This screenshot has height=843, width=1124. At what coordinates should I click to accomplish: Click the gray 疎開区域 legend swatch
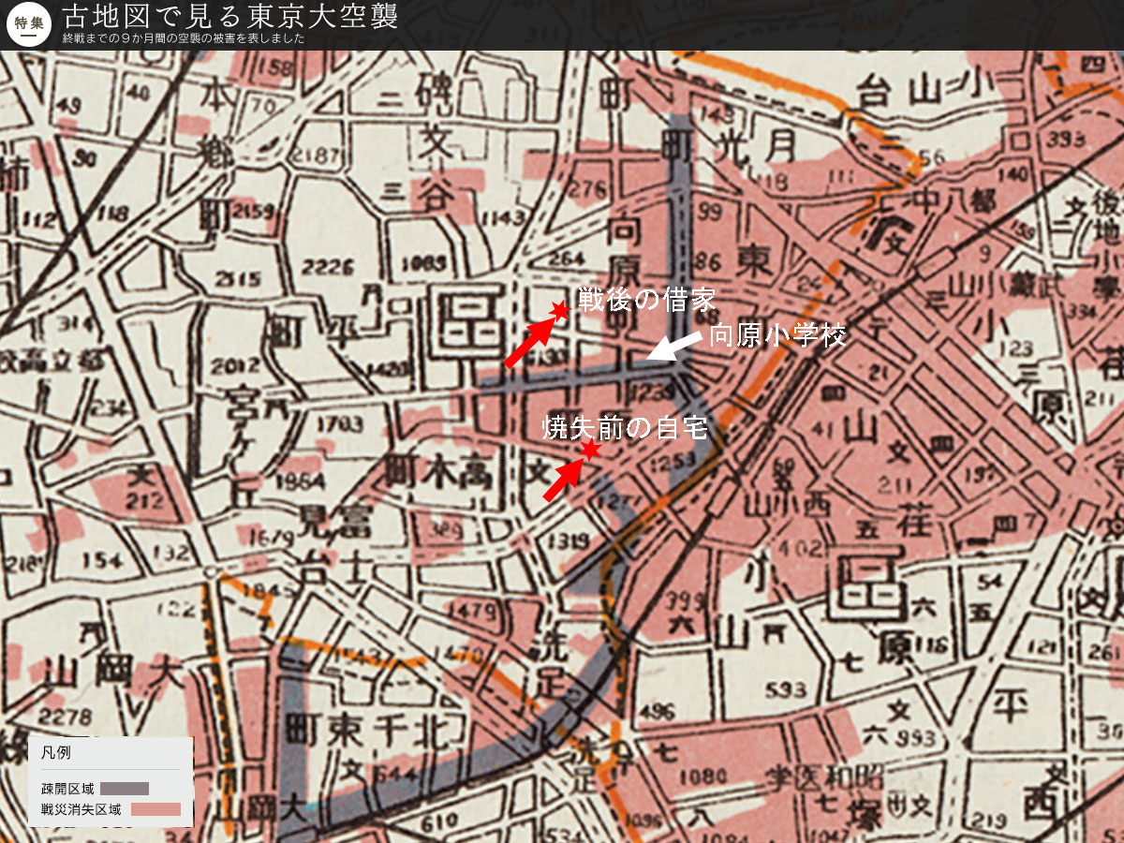click(x=125, y=788)
